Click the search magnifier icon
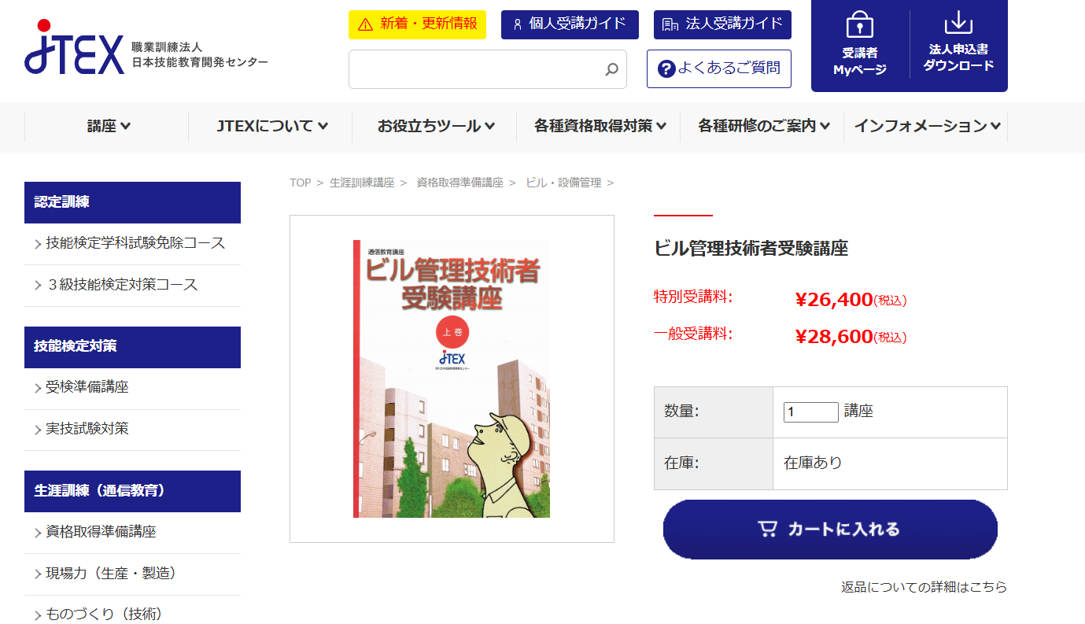This screenshot has height=624, width=1085. point(611,70)
